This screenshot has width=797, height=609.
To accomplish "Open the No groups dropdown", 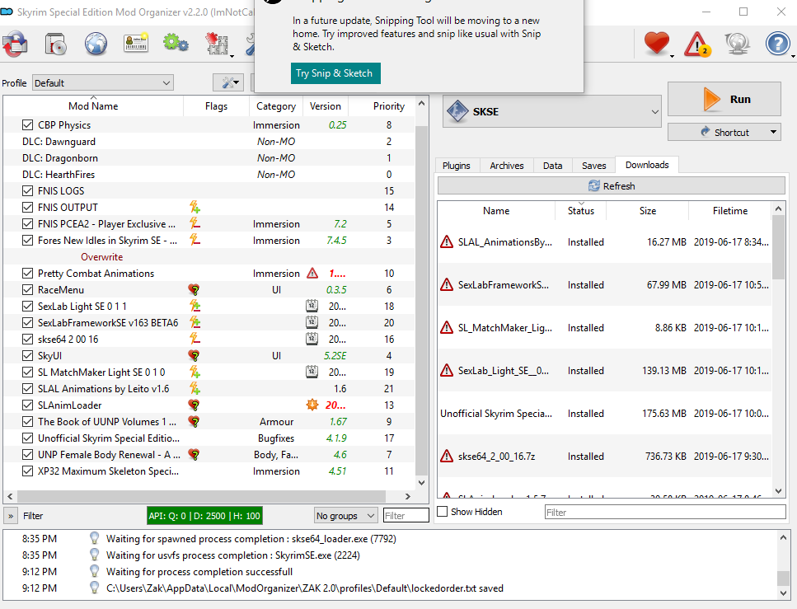I will [346, 516].
